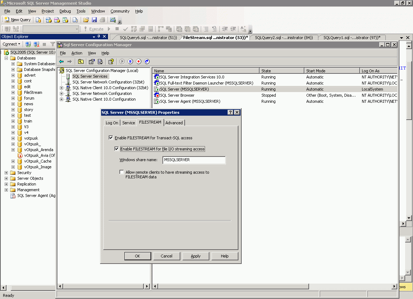Switch to the Advanced tab

(174, 123)
